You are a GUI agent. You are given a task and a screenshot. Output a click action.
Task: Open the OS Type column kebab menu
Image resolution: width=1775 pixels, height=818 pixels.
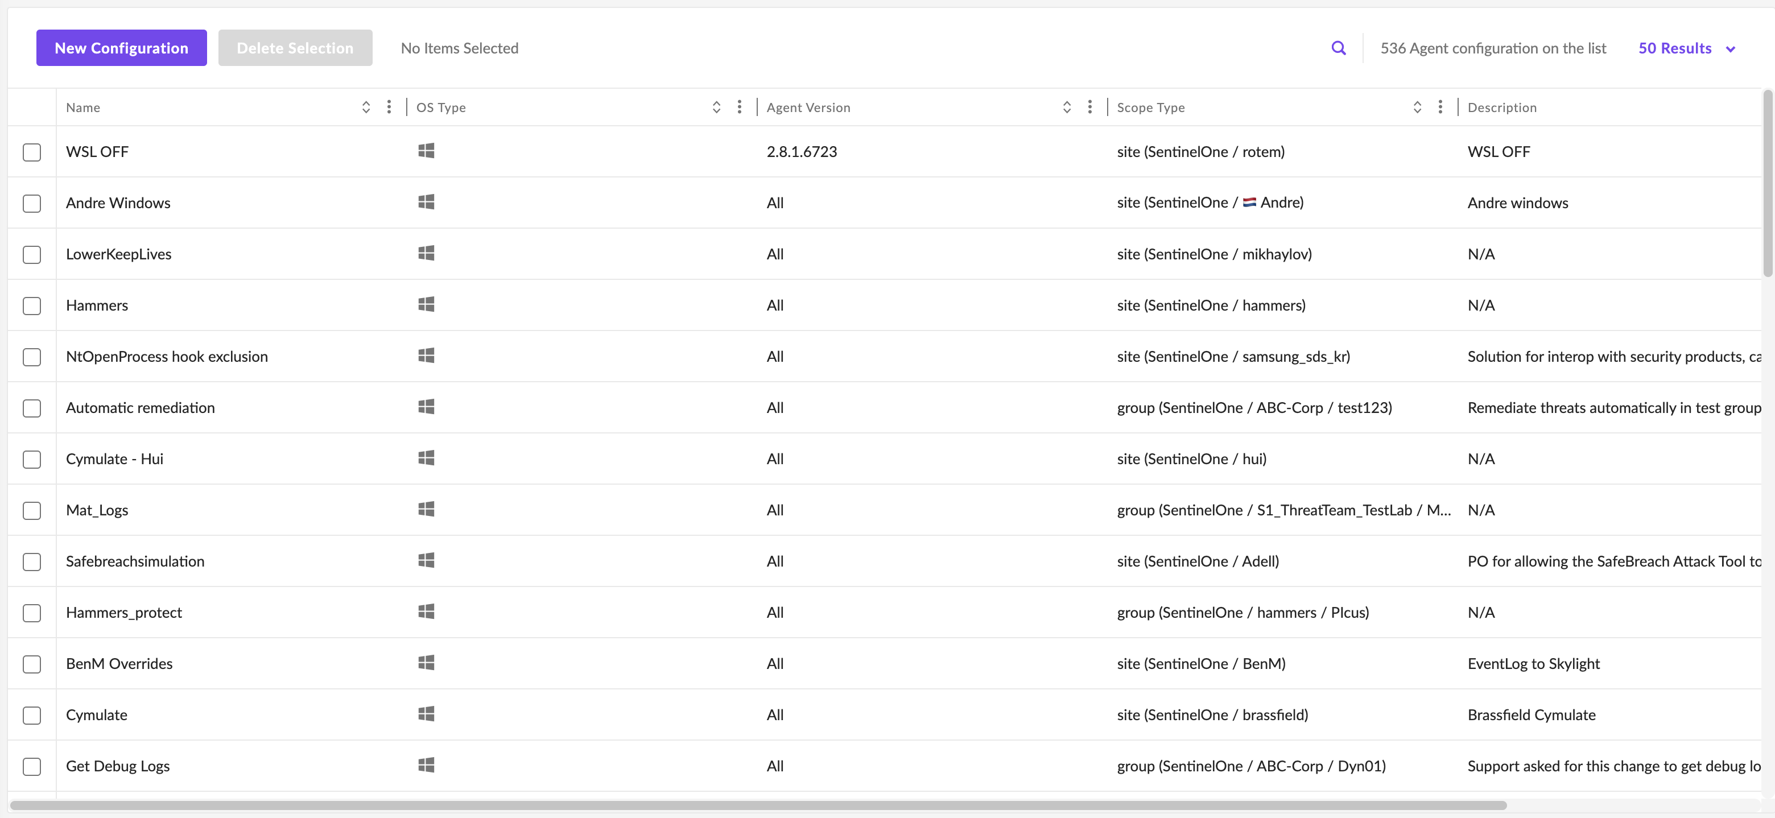[740, 107]
